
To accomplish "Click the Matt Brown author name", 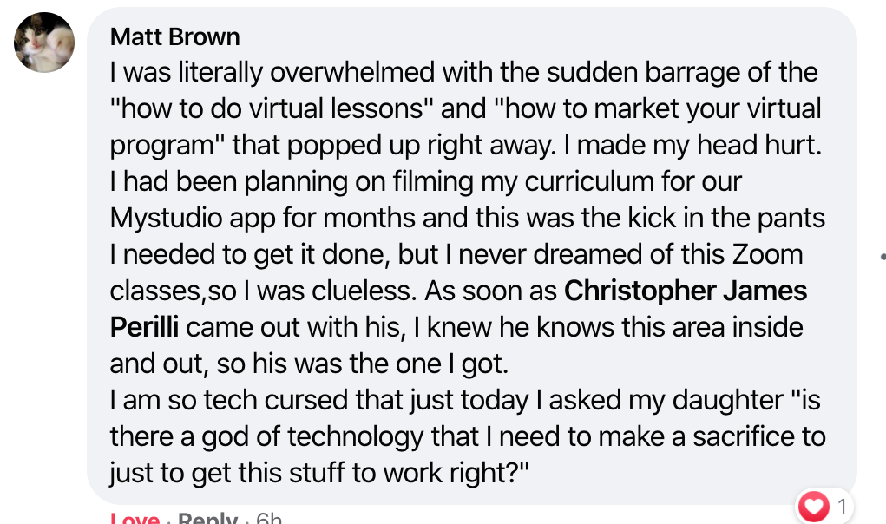I will (174, 37).
